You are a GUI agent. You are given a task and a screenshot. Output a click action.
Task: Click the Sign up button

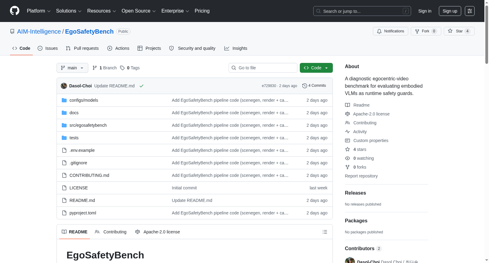tap(450, 11)
